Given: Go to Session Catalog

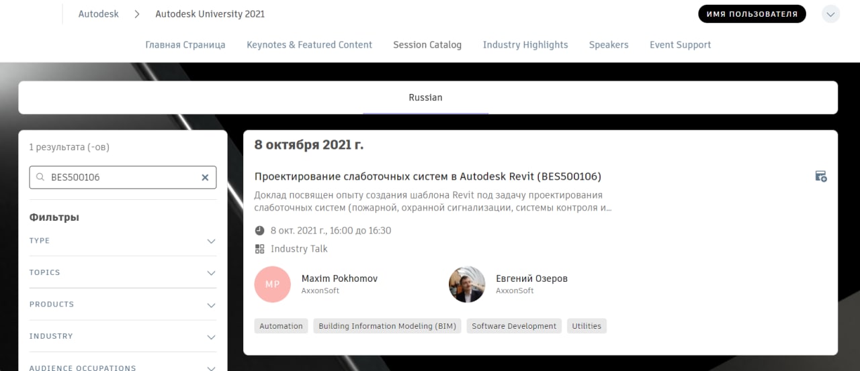Looking at the screenshot, I should [x=427, y=45].
